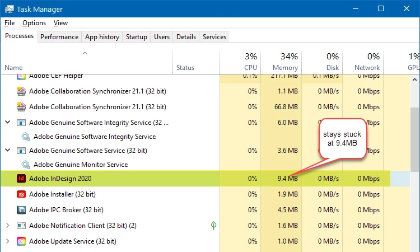Select Adobe Installer (32 bit) process
The height and width of the screenshot is (252, 420).
[62, 194]
